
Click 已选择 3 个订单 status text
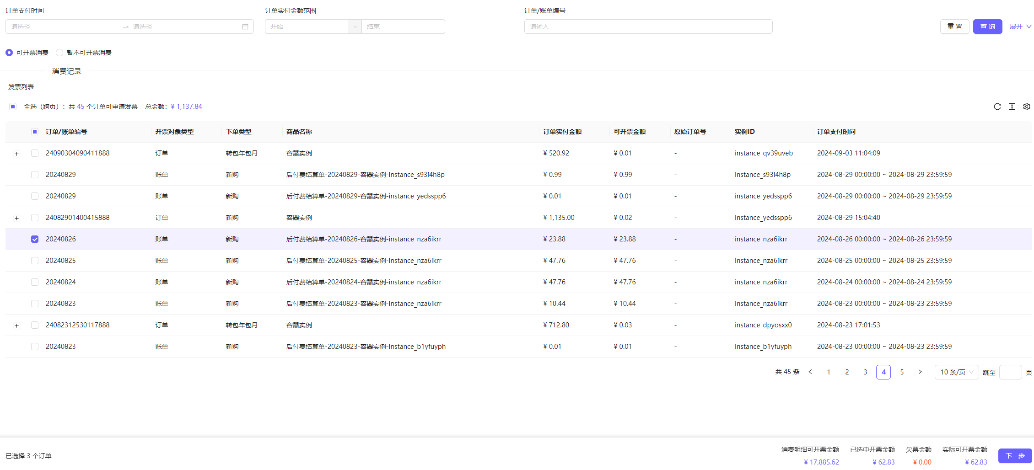pos(28,456)
